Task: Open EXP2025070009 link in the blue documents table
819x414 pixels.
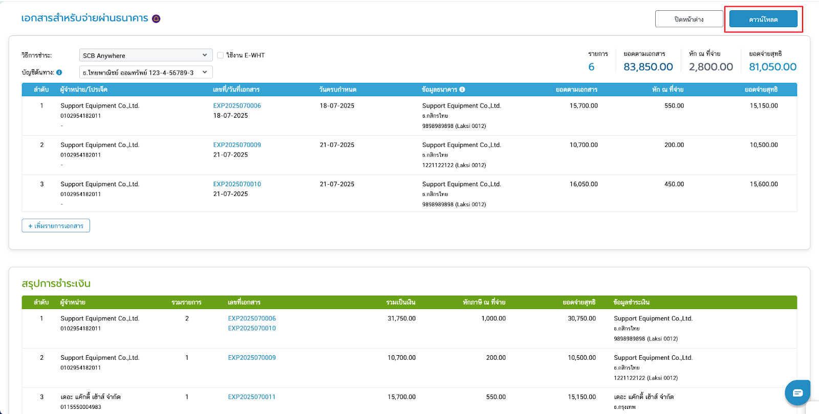Action: point(237,145)
